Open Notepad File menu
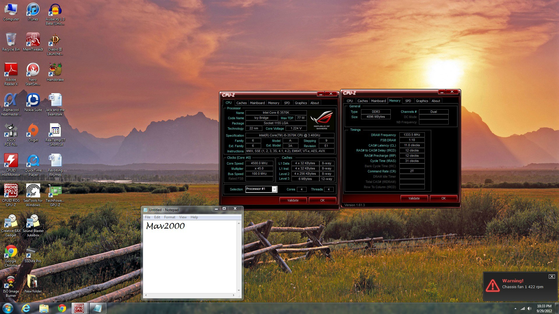 tap(148, 217)
